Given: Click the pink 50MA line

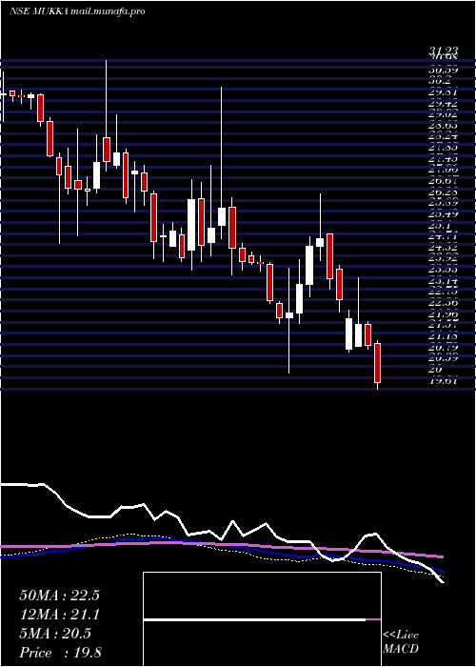Looking at the screenshot, I should [x=221, y=546].
